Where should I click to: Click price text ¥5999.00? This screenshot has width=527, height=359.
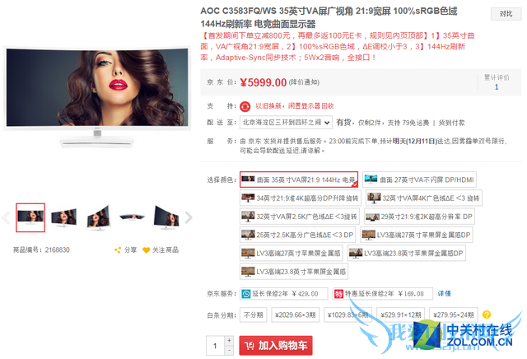click(x=263, y=82)
